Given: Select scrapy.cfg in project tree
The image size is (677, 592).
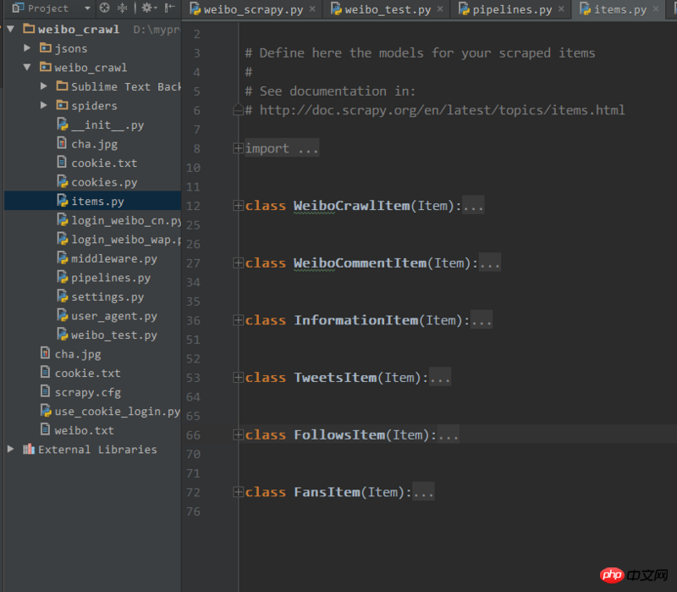Looking at the screenshot, I should click(x=87, y=392).
